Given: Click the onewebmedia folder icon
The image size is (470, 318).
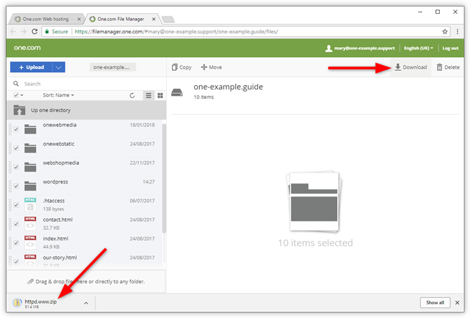Looking at the screenshot, I should pyautogui.click(x=30, y=129).
